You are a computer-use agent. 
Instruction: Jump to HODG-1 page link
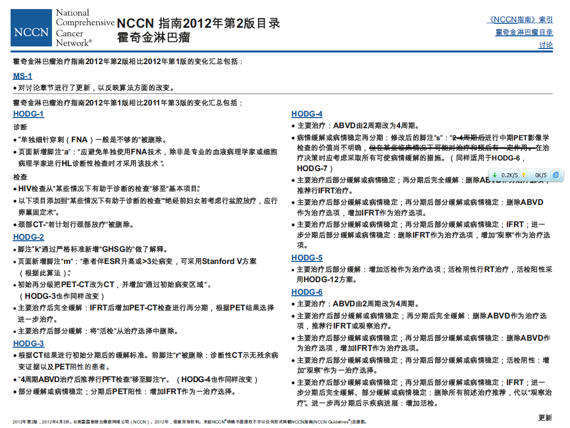pos(28,114)
